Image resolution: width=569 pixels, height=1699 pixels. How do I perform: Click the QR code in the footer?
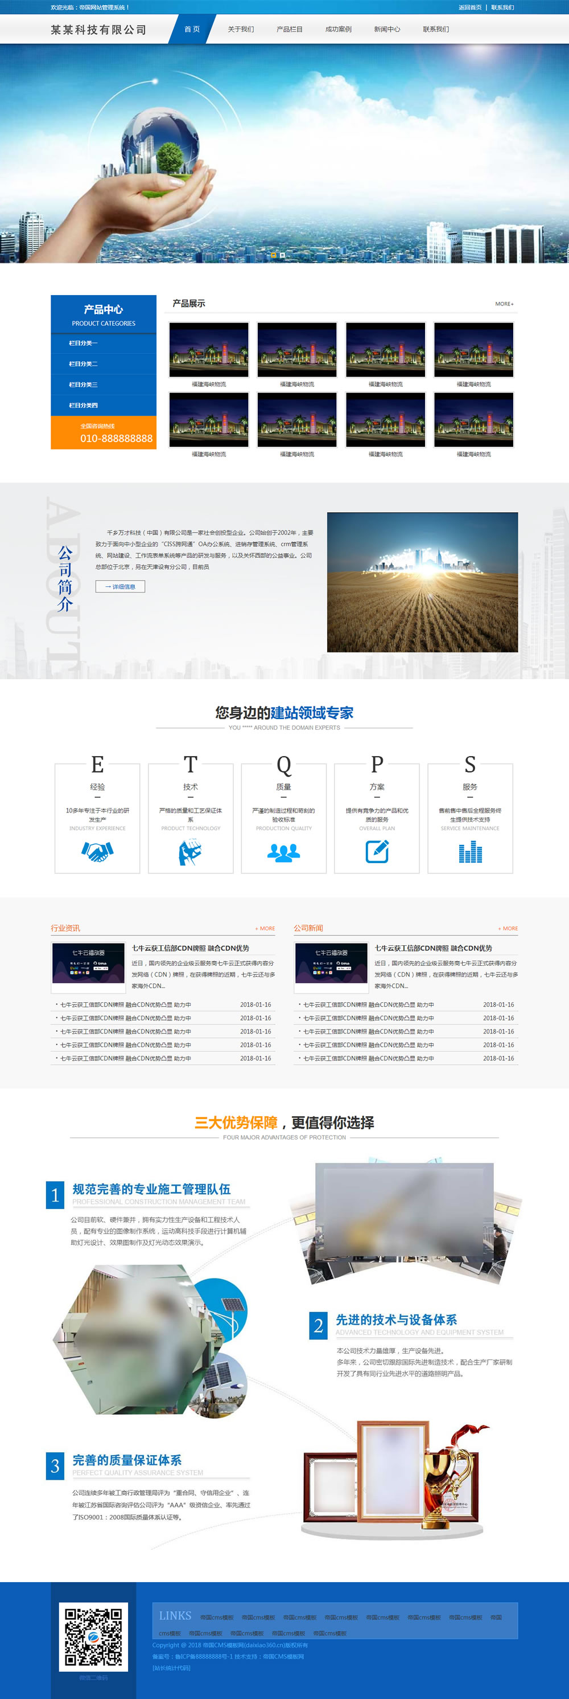click(x=93, y=1636)
